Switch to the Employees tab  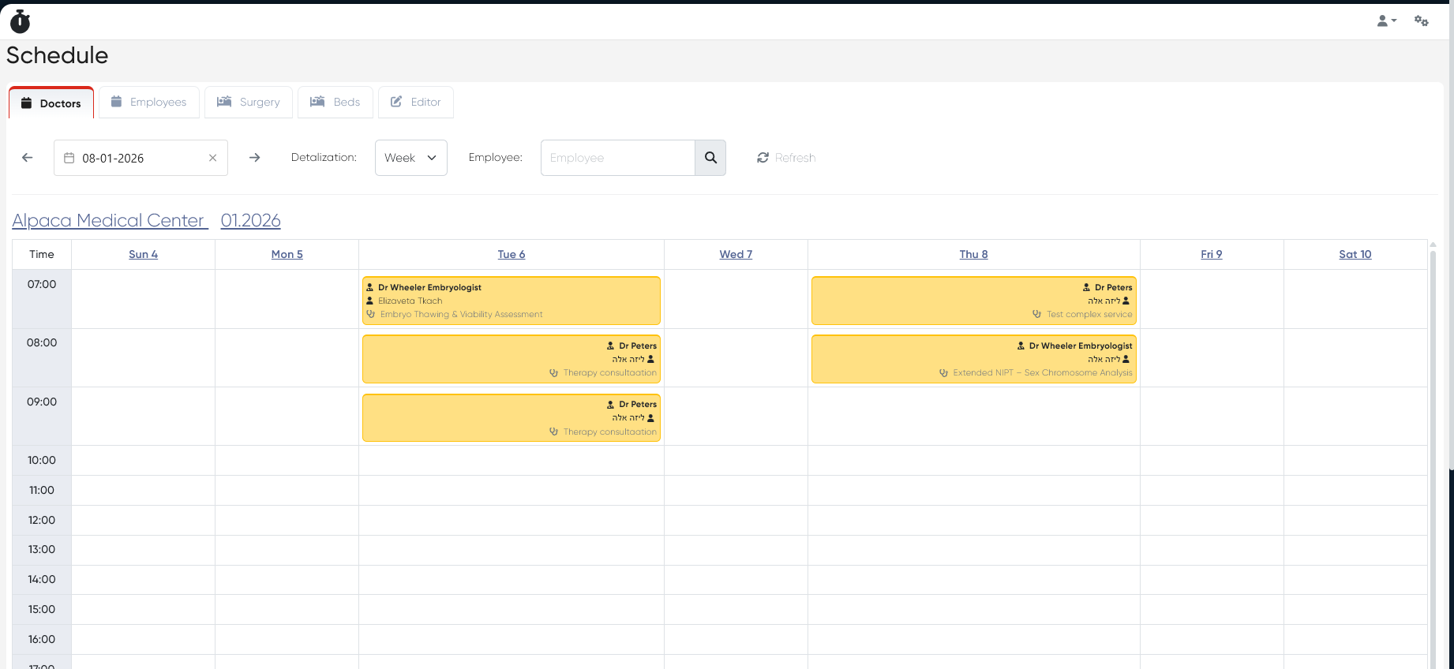coord(149,103)
